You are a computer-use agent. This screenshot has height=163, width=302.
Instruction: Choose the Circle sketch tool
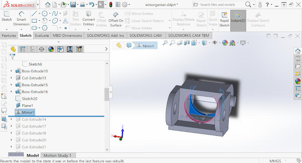(45, 14)
